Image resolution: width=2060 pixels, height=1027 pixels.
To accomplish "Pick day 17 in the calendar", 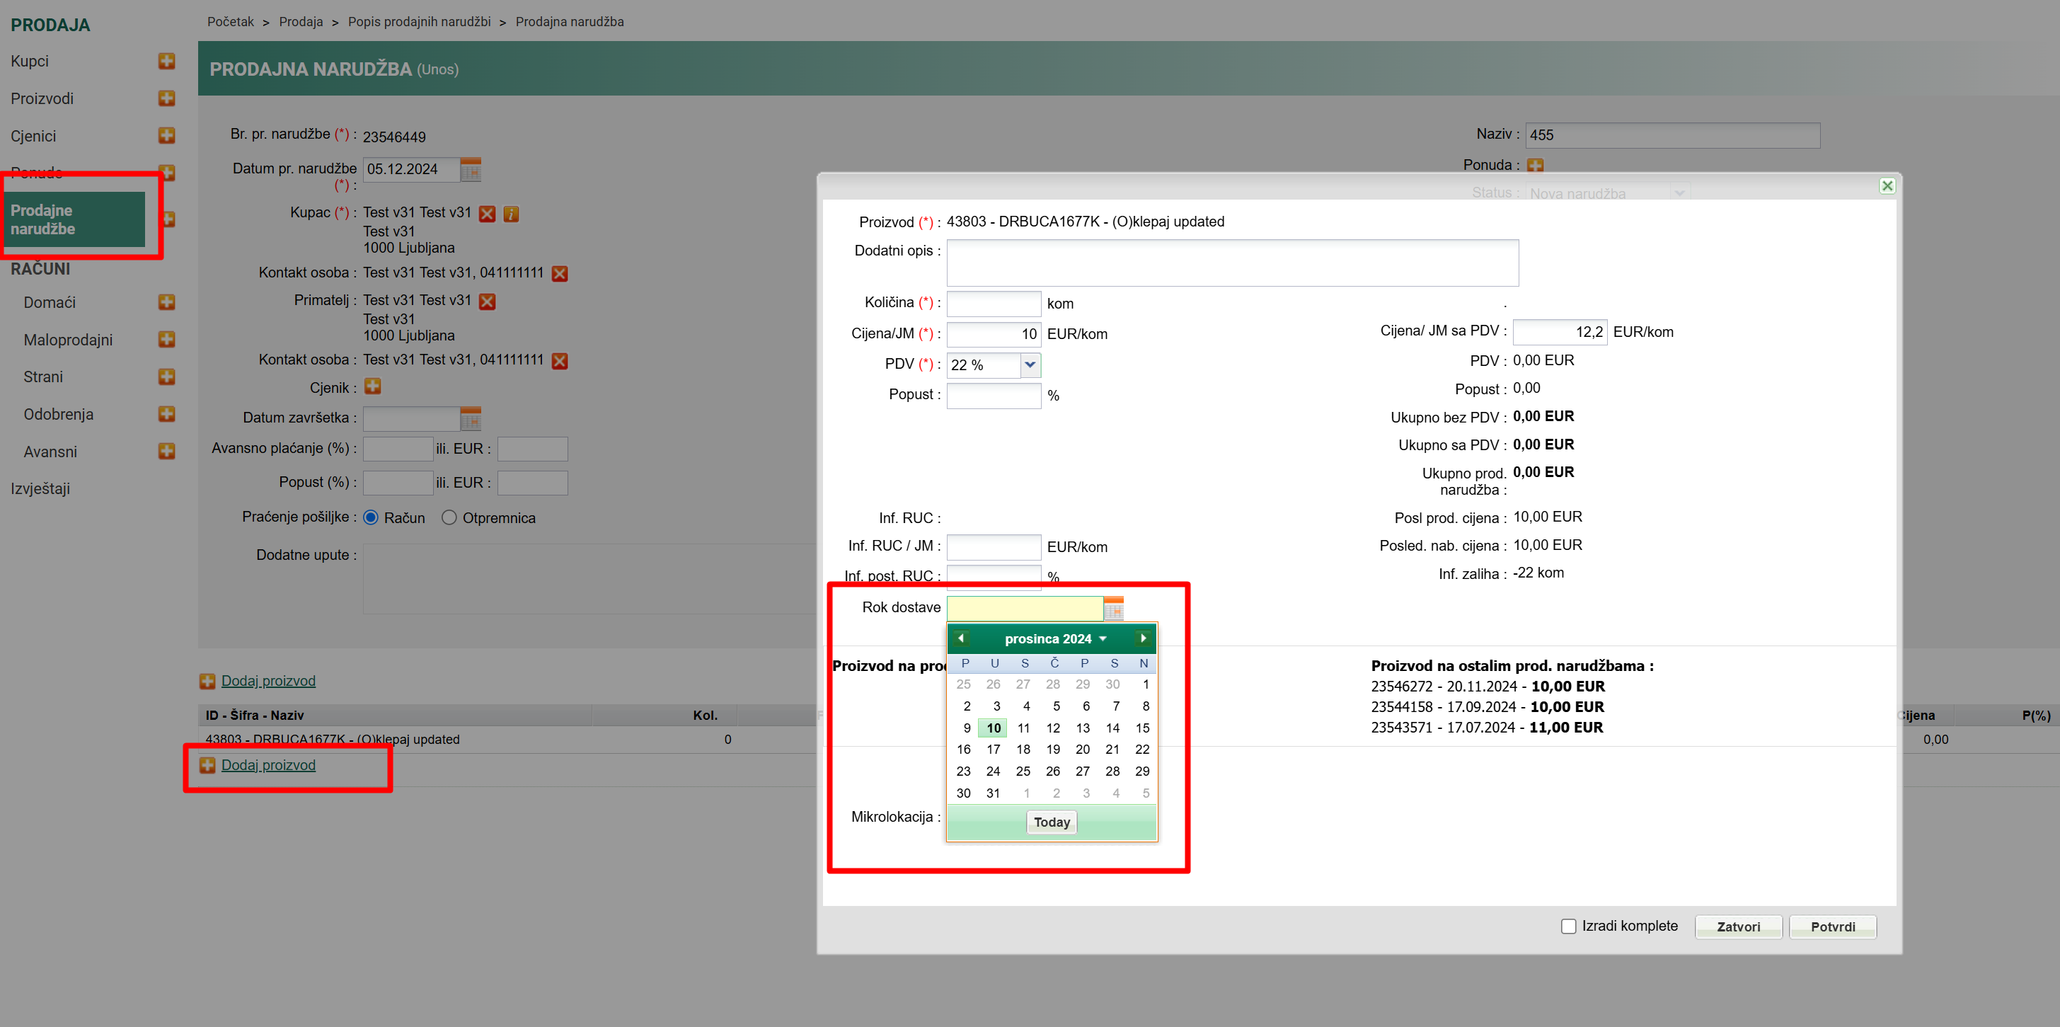I will pyautogui.click(x=992, y=750).
